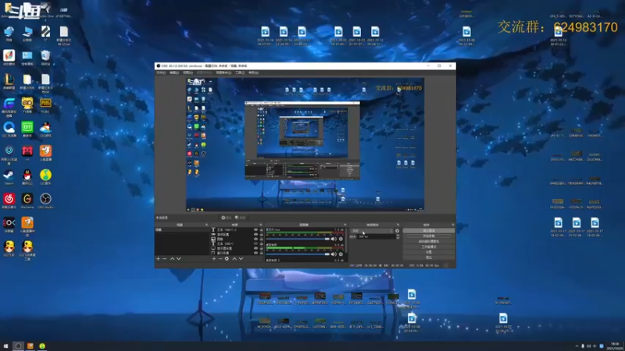The width and height of the screenshot is (625, 351).
Task: Click the top streaming button in Controls
Action: [429, 231]
